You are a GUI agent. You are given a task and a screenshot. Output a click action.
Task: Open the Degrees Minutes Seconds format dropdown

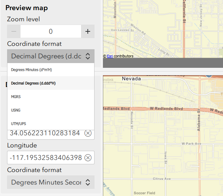click(x=51, y=182)
